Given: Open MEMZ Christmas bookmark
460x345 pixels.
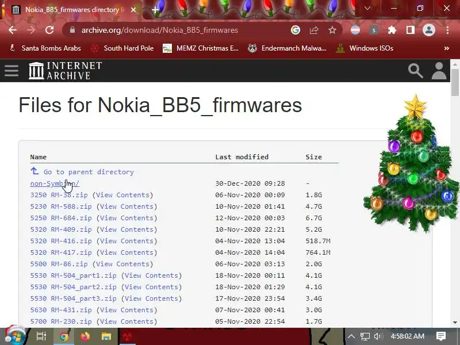Looking at the screenshot, I should click(201, 48).
